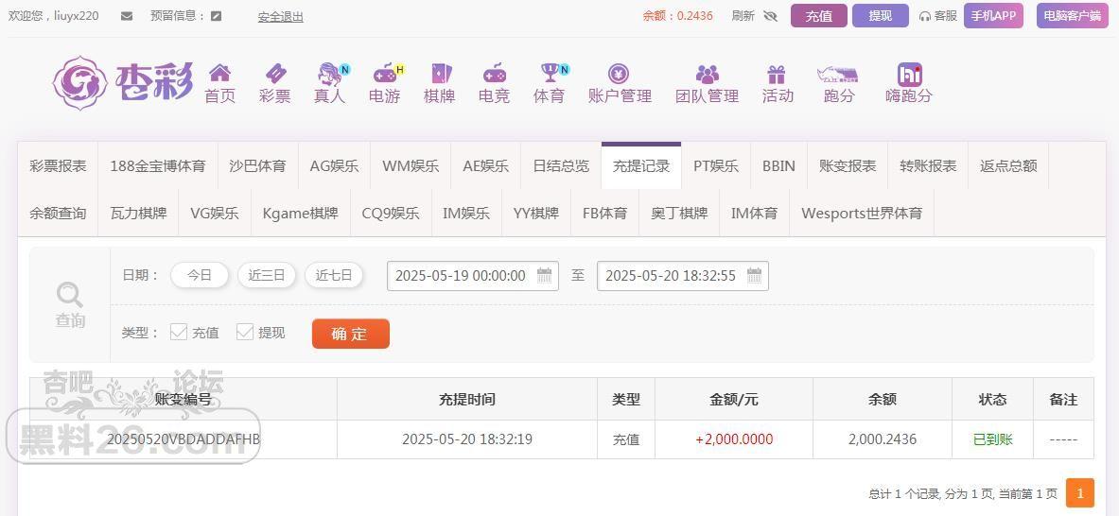Click the edit reserved info pencil icon
This screenshot has width=1119, height=516.
(217, 16)
